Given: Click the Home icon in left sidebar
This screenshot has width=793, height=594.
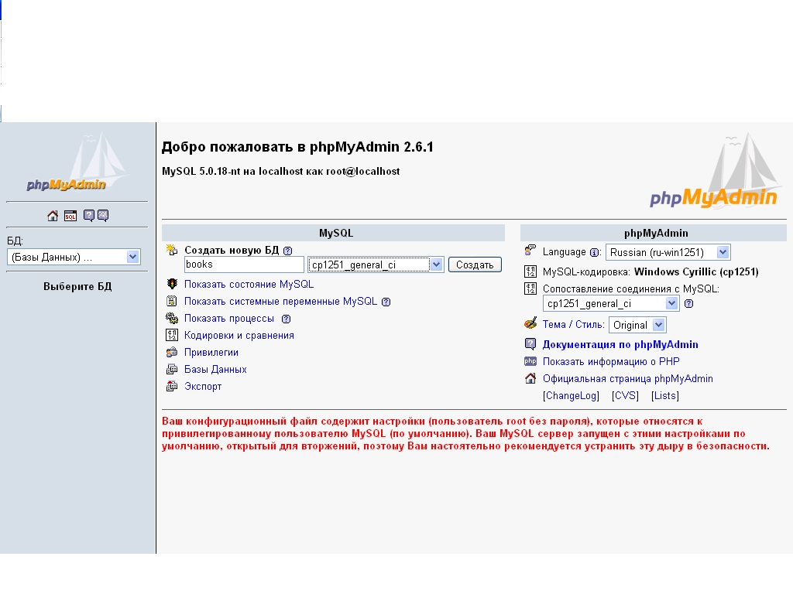Looking at the screenshot, I should 53,216.
